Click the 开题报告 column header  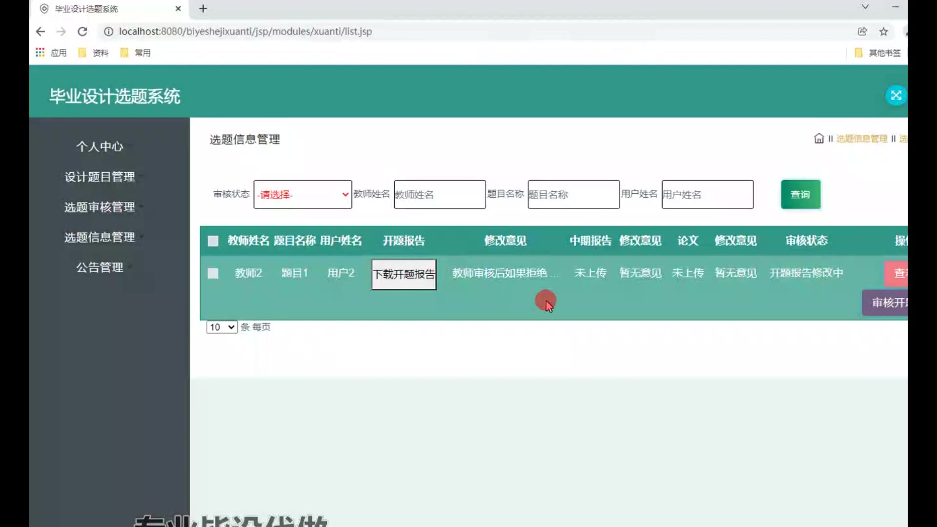[x=404, y=241]
